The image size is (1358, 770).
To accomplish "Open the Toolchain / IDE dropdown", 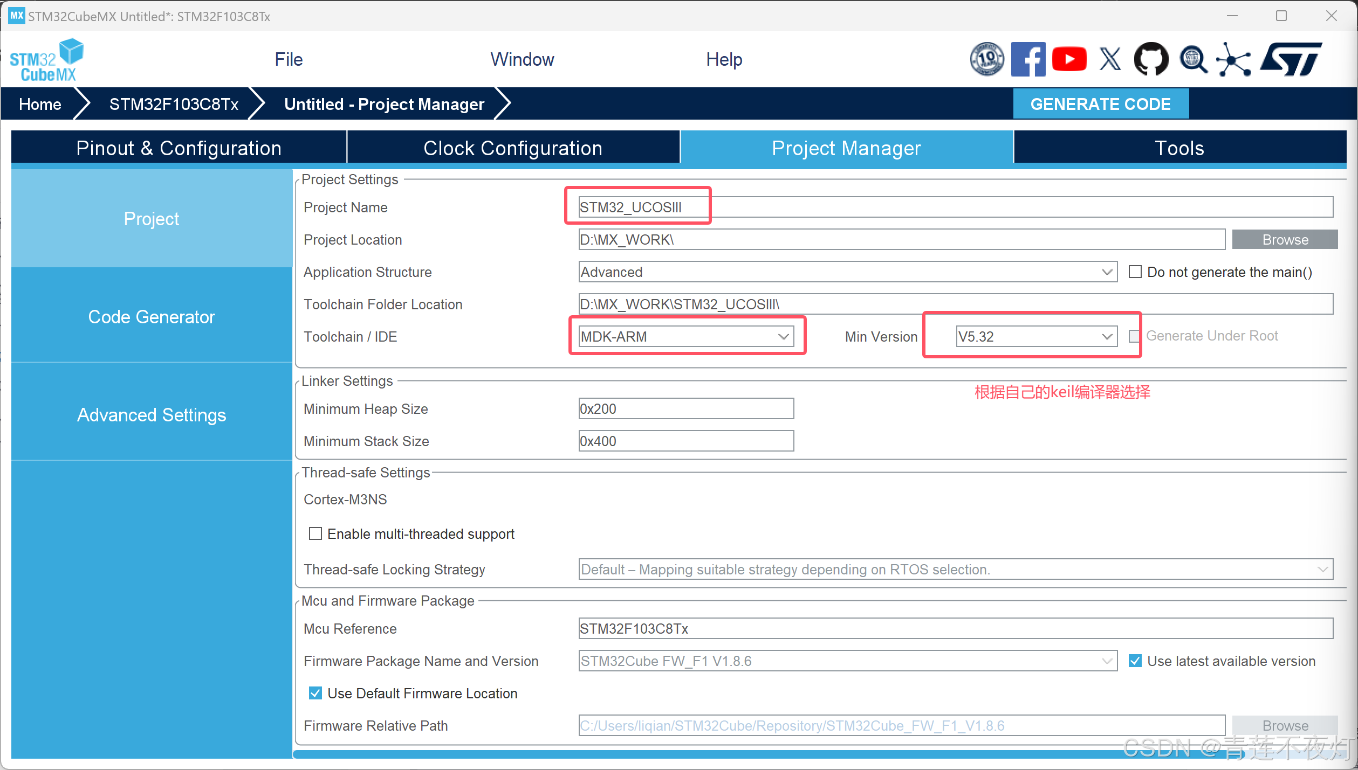I will pyautogui.click(x=686, y=336).
